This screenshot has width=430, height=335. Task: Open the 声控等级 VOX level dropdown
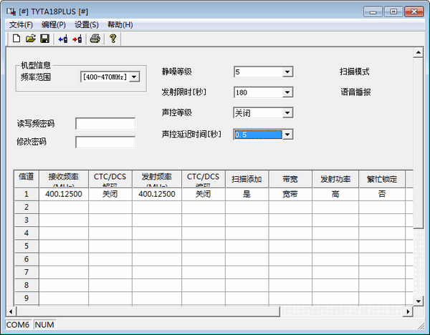point(287,113)
